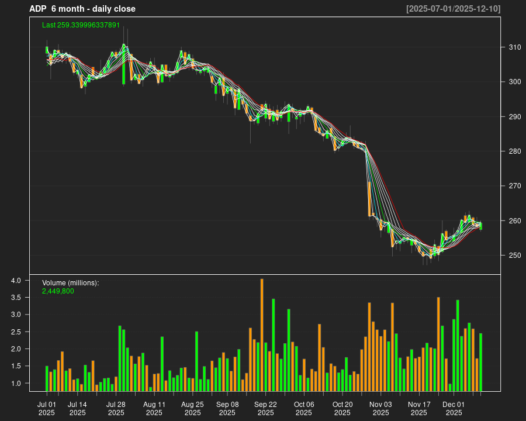The height and width of the screenshot is (421, 526).
Task: Click the tallest volume bar near Sep 22
Action: pos(261,333)
